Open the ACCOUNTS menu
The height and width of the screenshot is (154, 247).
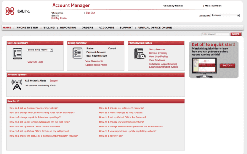[106, 28]
